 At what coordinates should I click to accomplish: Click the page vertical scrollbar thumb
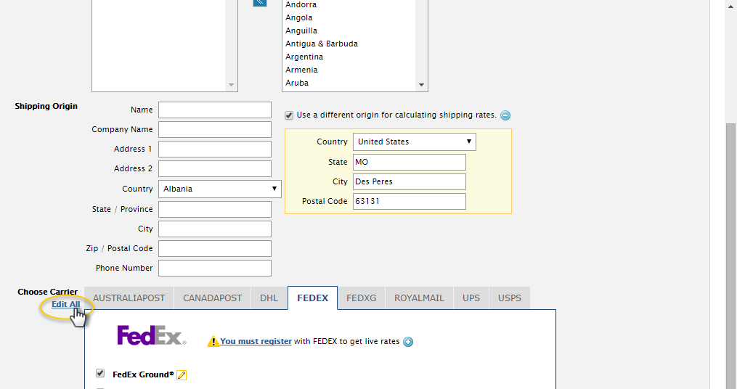[x=730, y=256]
